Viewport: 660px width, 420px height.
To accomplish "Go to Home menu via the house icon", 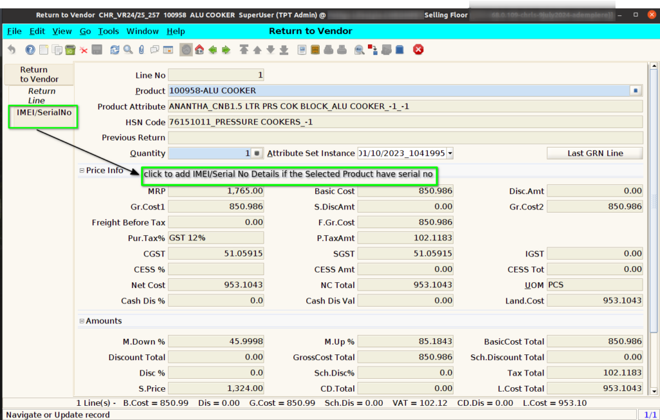I will pyautogui.click(x=200, y=50).
